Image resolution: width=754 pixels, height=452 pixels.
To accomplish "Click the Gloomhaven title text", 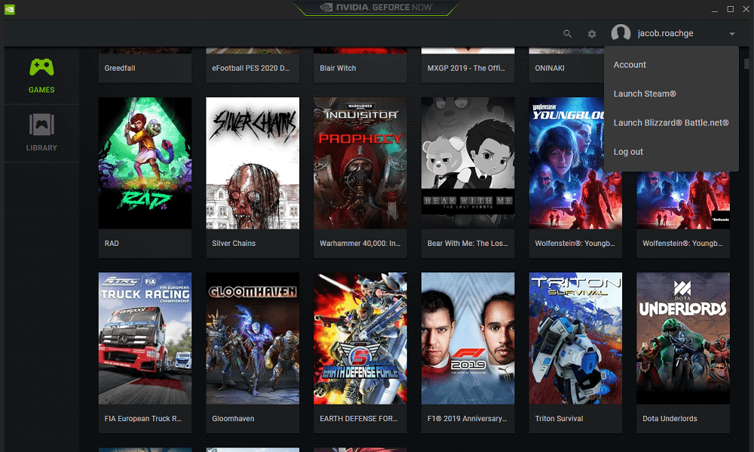I will tap(233, 418).
